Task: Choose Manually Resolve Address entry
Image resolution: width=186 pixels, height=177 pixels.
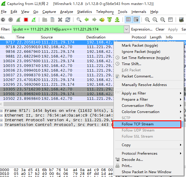Action: pyautogui.click(x=149, y=85)
